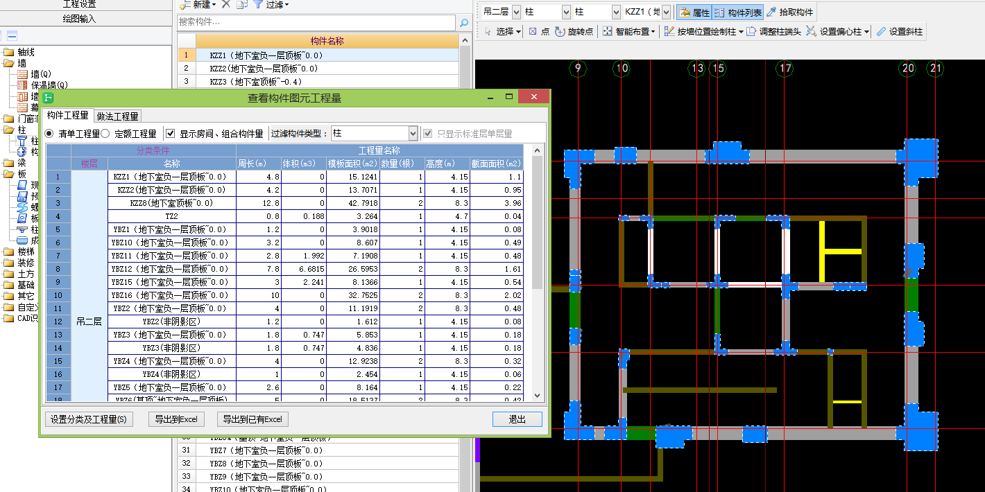The width and height of the screenshot is (985, 492).
Task: Open the 设置偏心柱 dropdown arrow
Action: coord(866,32)
